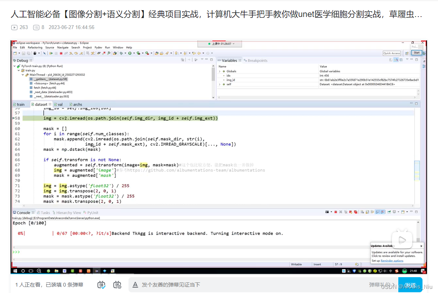This screenshot has width=438, height=293.
Task: Switch to the train editor tab
Action: 19,104
